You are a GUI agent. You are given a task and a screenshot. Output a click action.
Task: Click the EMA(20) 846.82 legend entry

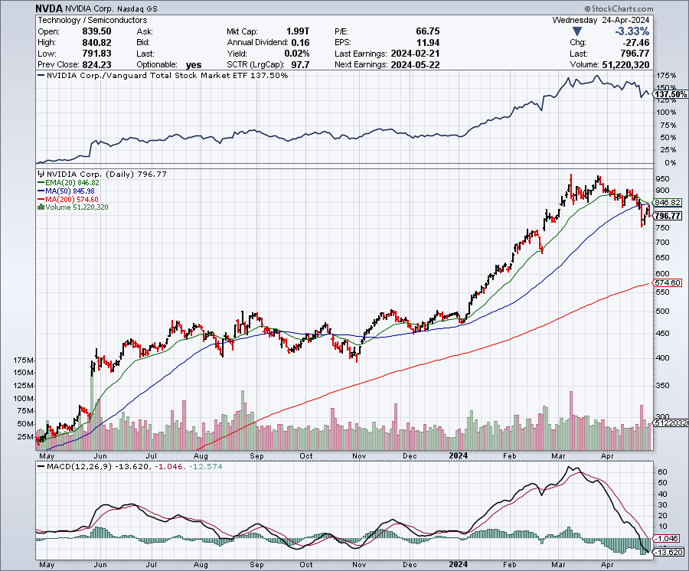point(69,182)
